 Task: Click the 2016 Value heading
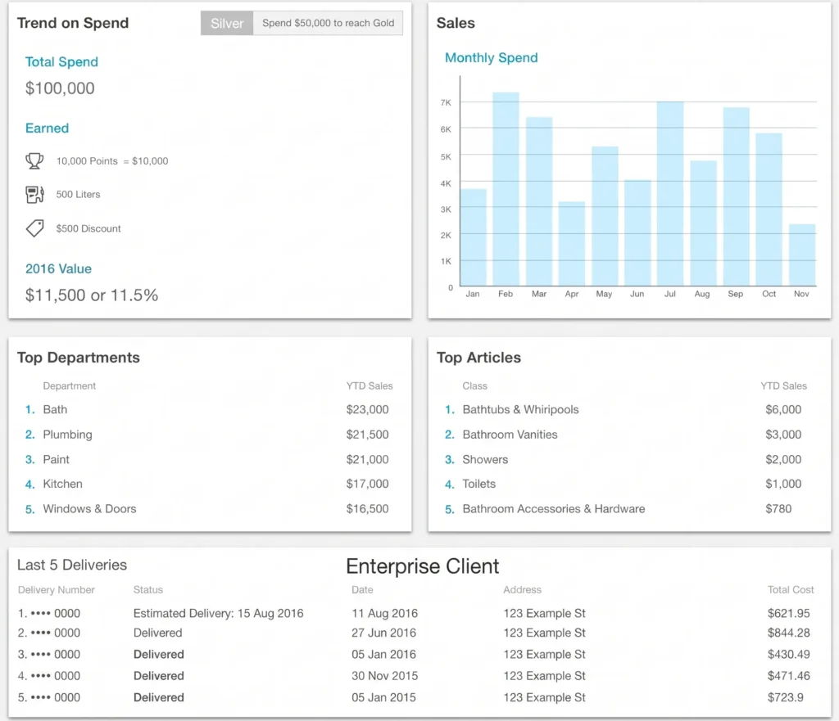[58, 268]
